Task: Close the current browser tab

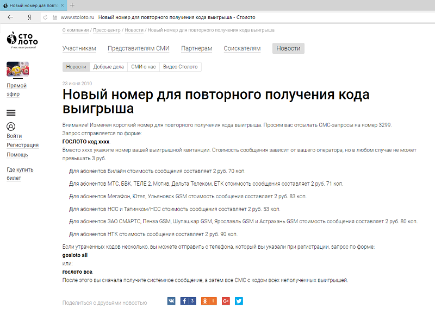Action: click(62, 5)
